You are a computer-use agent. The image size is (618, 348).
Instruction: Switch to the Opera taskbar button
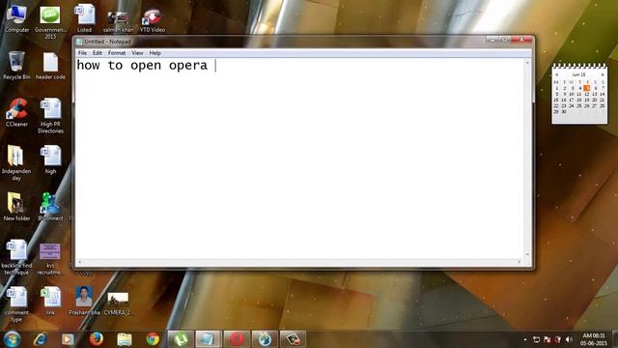point(237,339)
